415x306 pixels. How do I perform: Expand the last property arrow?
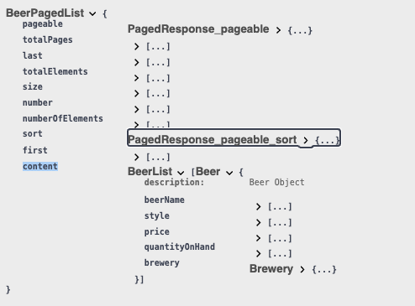coord(136,62)
